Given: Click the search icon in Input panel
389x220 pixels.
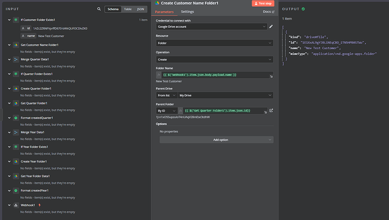Looking at the screenshot, I should pos(99,9).
